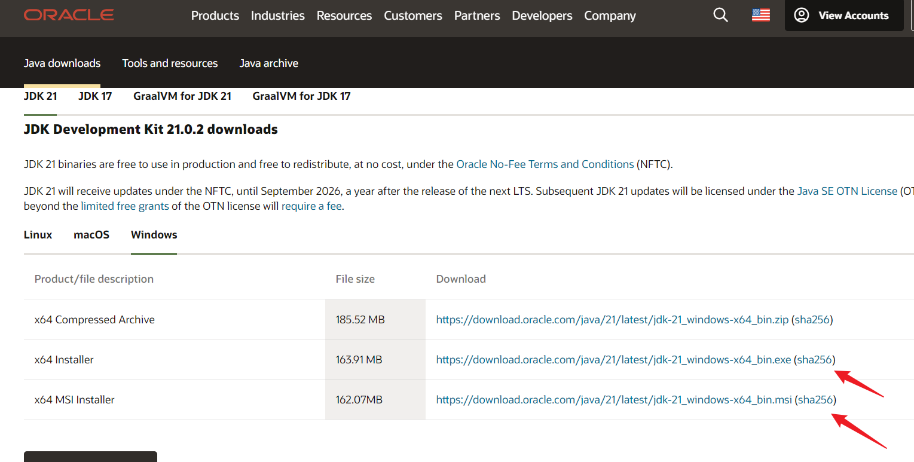Open sha256 for the exe installer
The width and height of the screenshot is (914, 462).
click(815, 360)
